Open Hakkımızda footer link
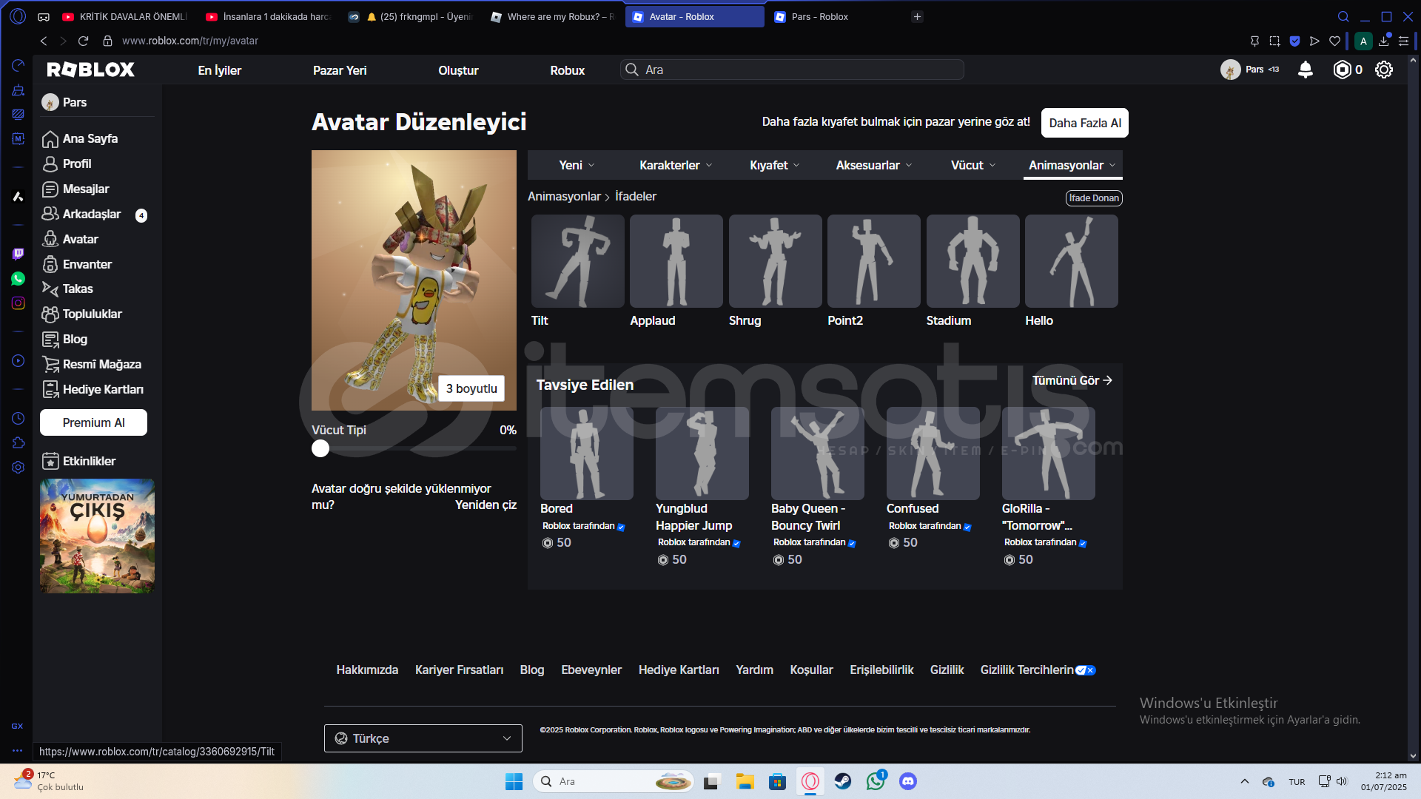 pyautogui.click(x=367, y=670)
